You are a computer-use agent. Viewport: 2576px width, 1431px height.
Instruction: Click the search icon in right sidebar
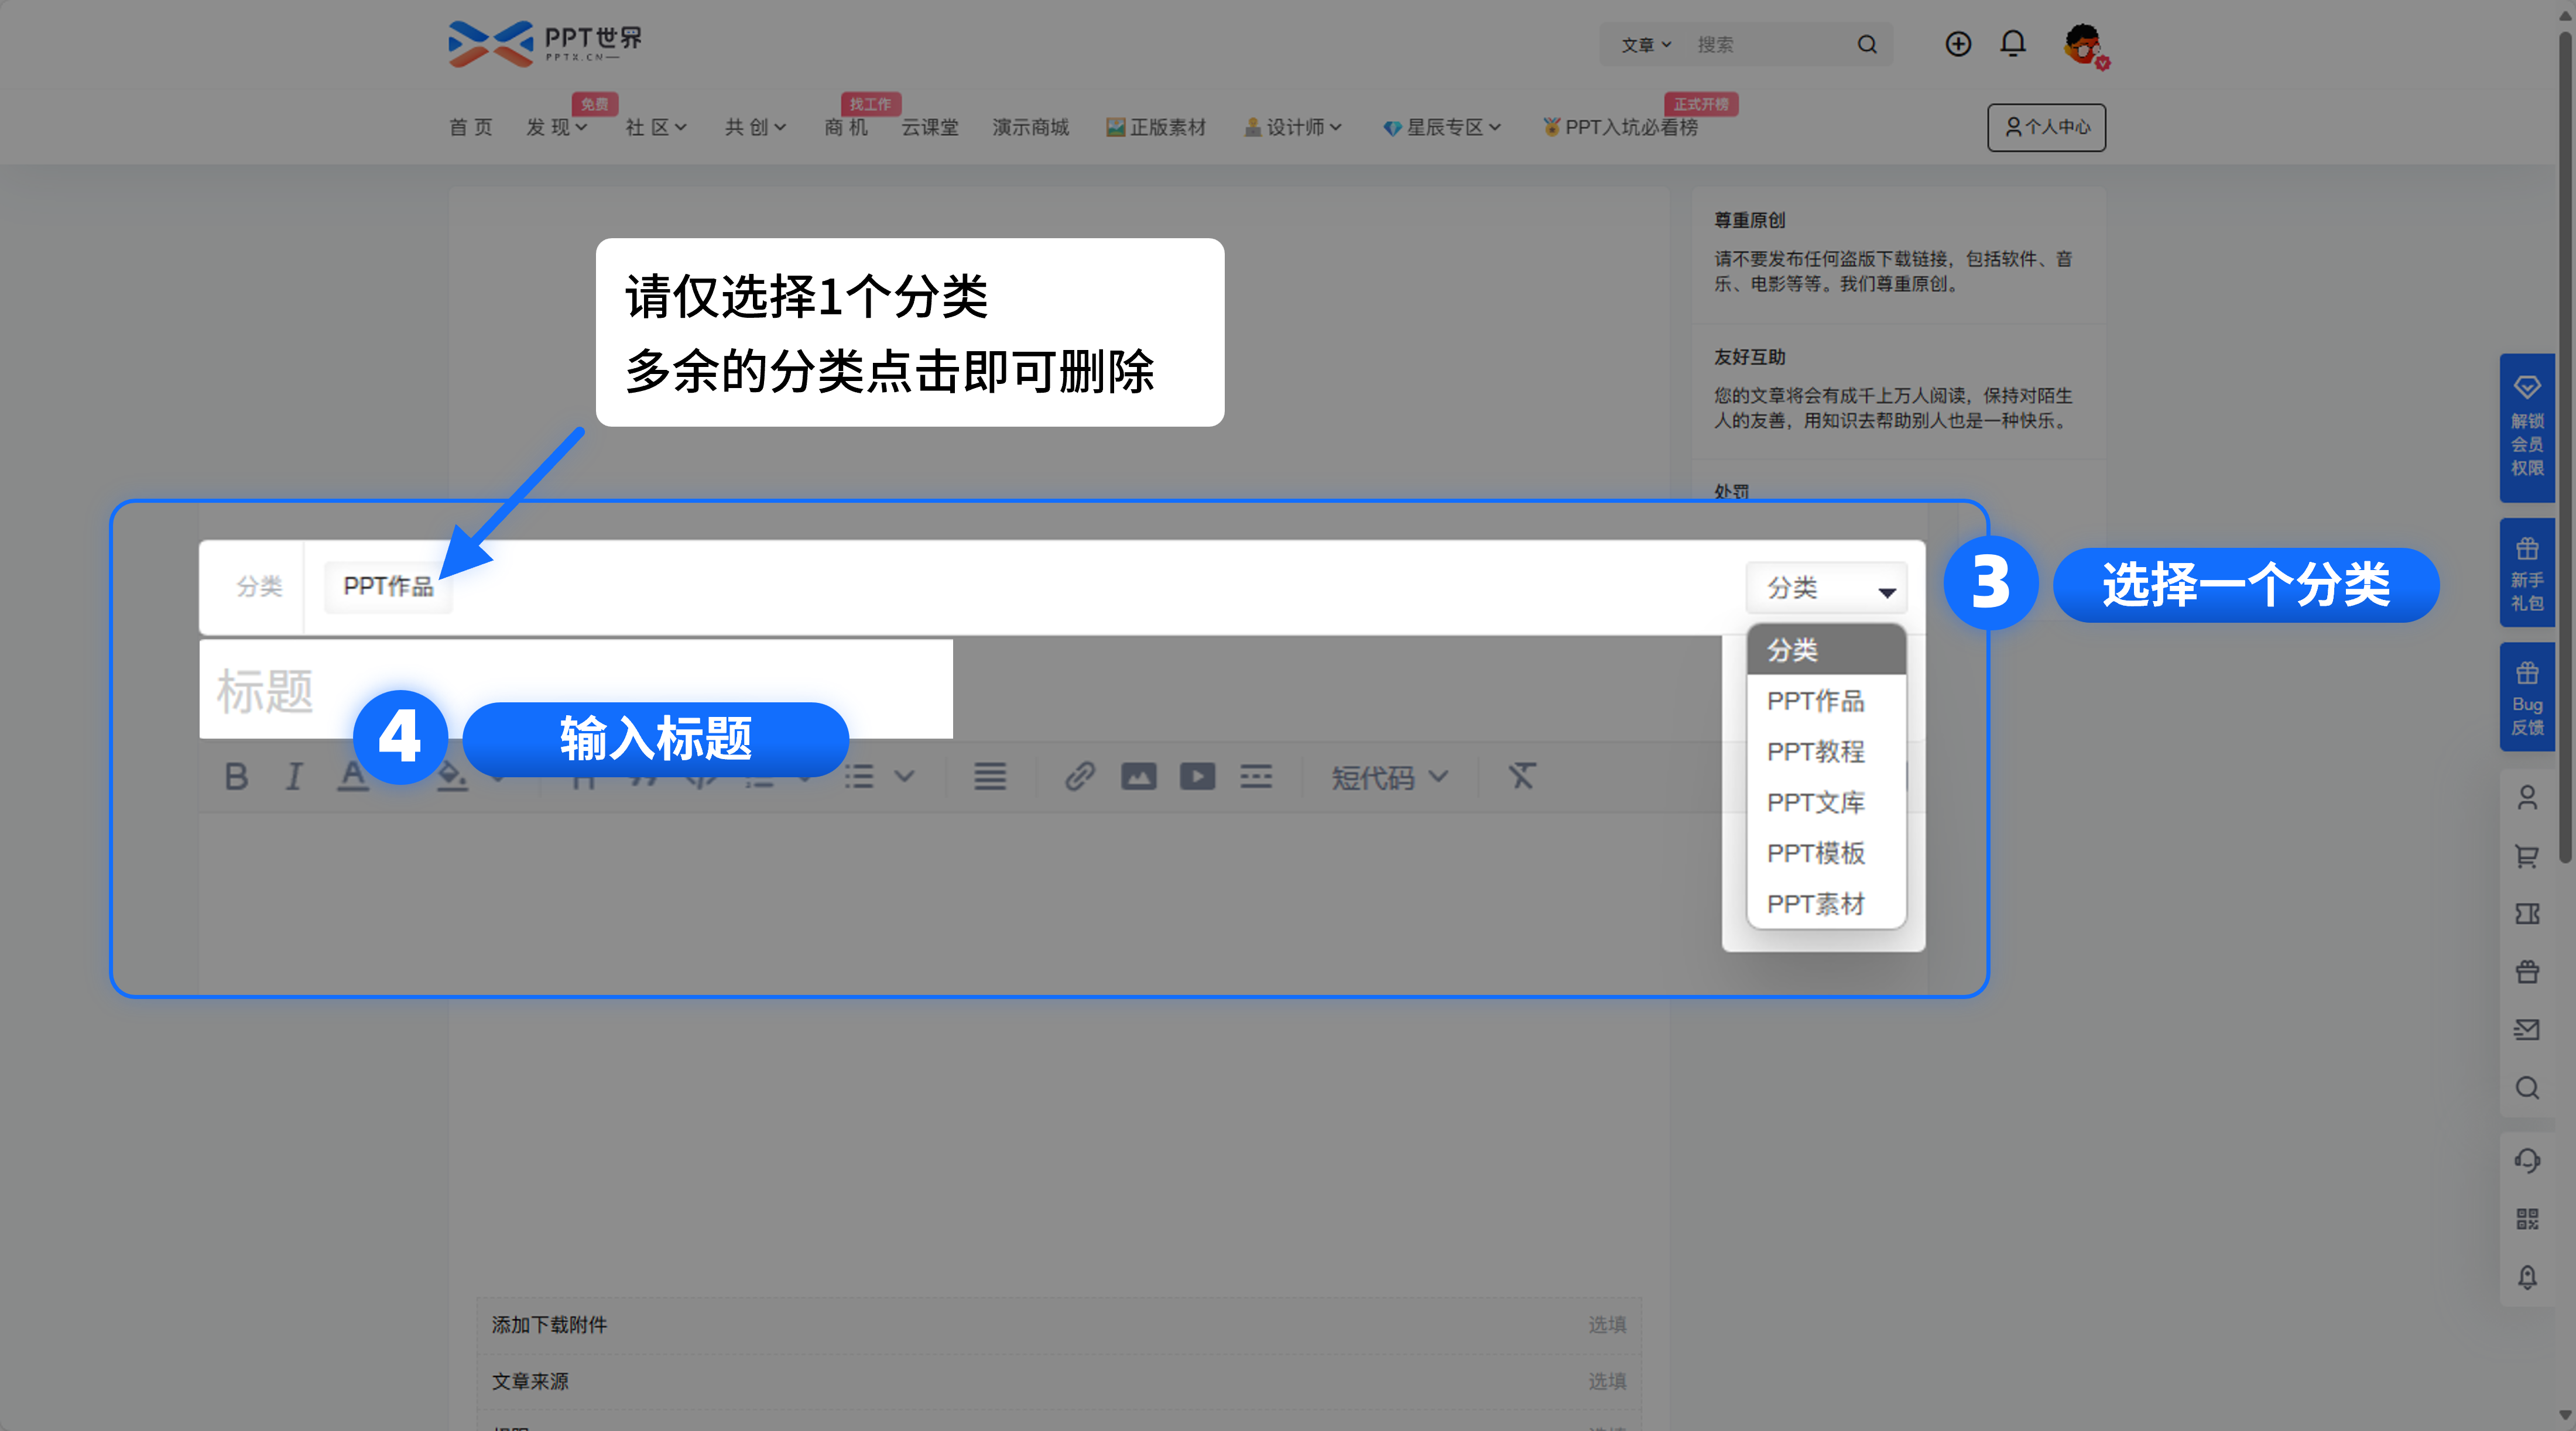[2527, 1088]
